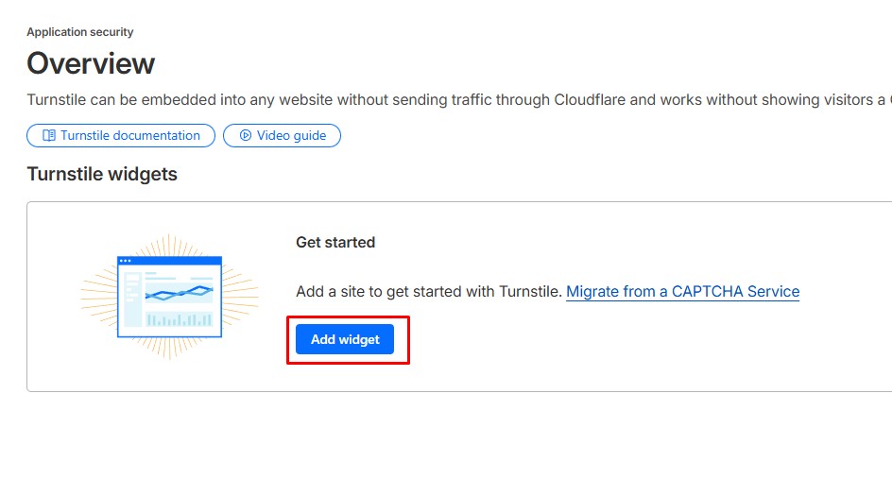Click the Turnstile widgets section heading

tap(102, 174)
